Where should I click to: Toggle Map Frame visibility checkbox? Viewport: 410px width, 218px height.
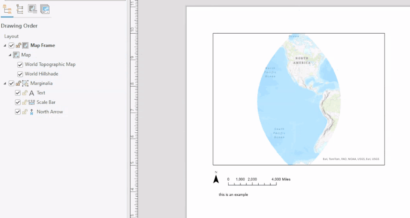coord(11,45)
